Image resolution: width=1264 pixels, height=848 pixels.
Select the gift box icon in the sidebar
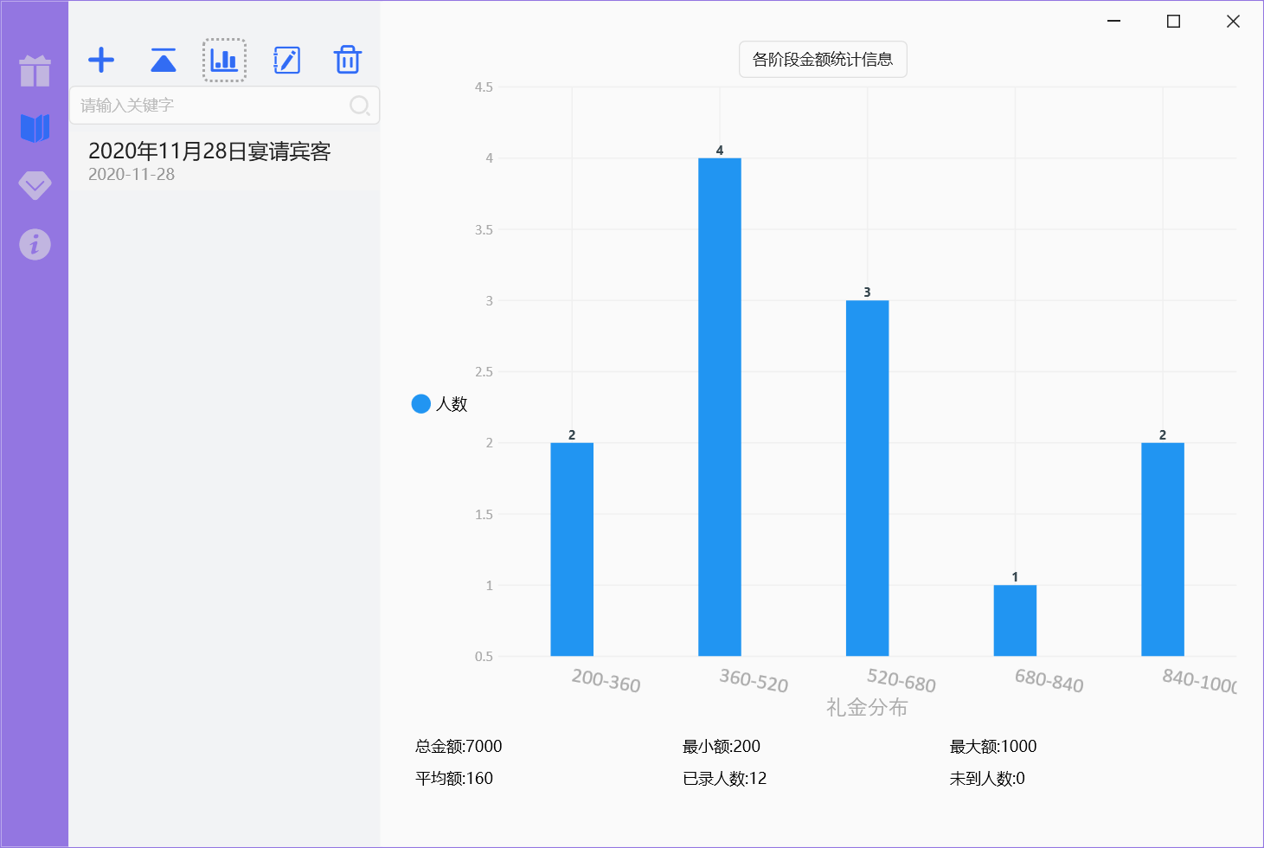[x=34, y=73]
